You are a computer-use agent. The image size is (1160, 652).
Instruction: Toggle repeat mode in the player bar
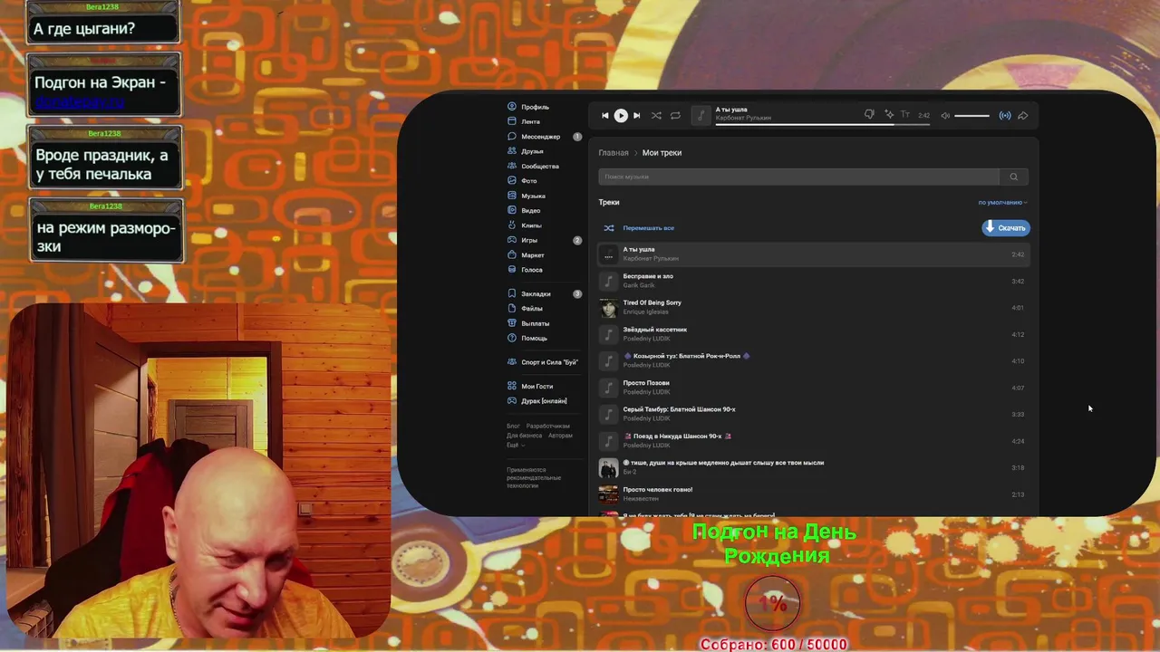point(675,116)
